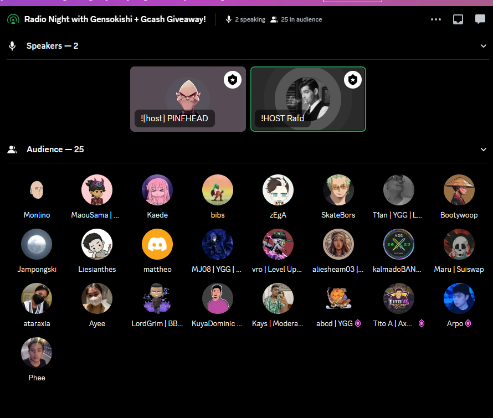Viewport: 493px width, 418px height.
Task: Open Arpo's avatar
Action: click(459, 298)
